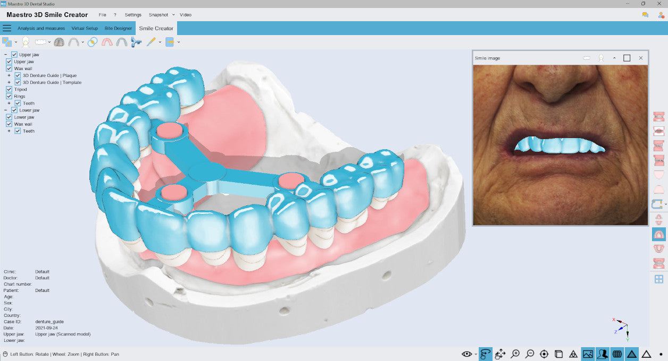
Task: Click the arrows swap icon in toolbar
Action: coord(7,42)
